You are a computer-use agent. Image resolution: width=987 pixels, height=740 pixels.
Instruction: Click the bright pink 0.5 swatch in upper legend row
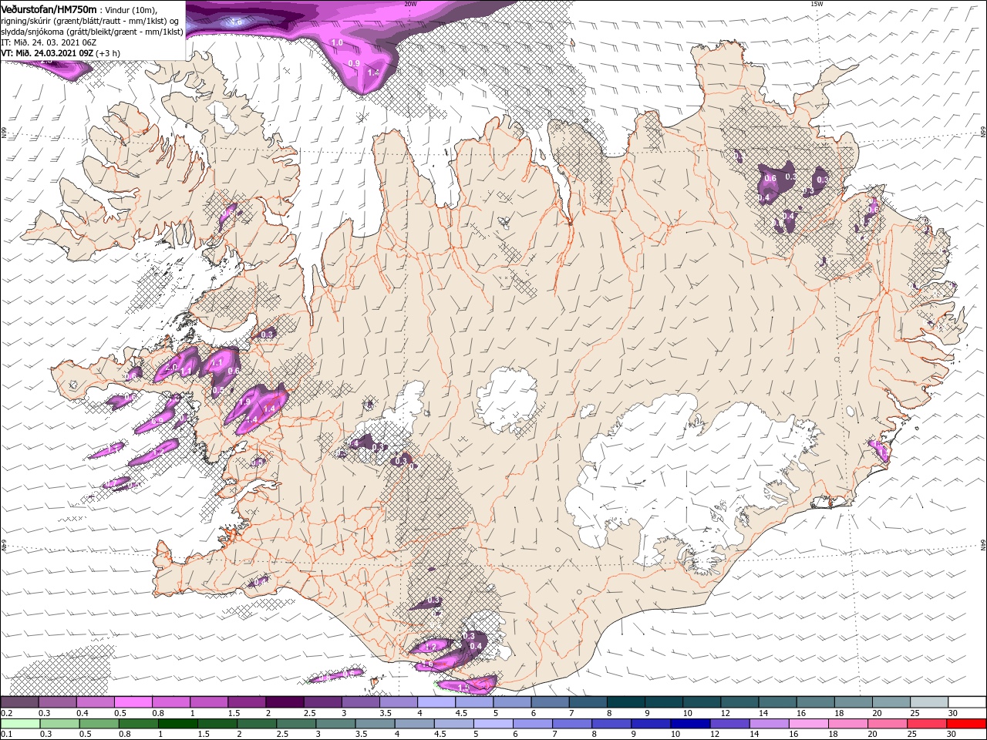133,701
